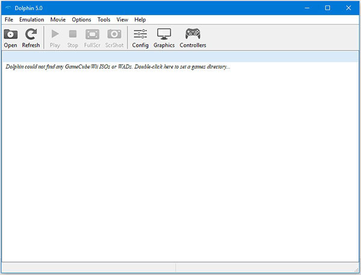
Task: Open the Movie menu
Action: [x=58, y=20]
